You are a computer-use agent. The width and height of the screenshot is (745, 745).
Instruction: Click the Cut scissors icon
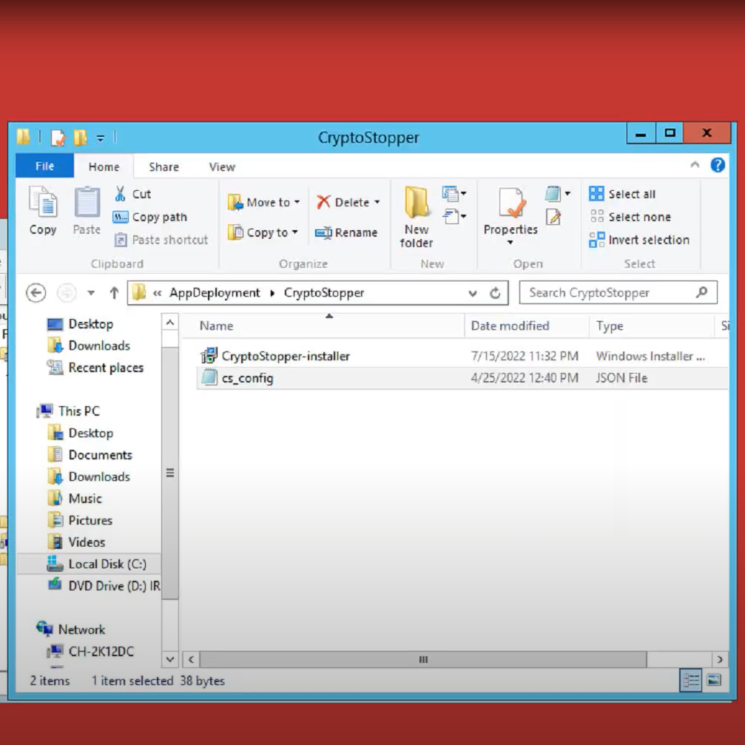[x=120, y=194]
